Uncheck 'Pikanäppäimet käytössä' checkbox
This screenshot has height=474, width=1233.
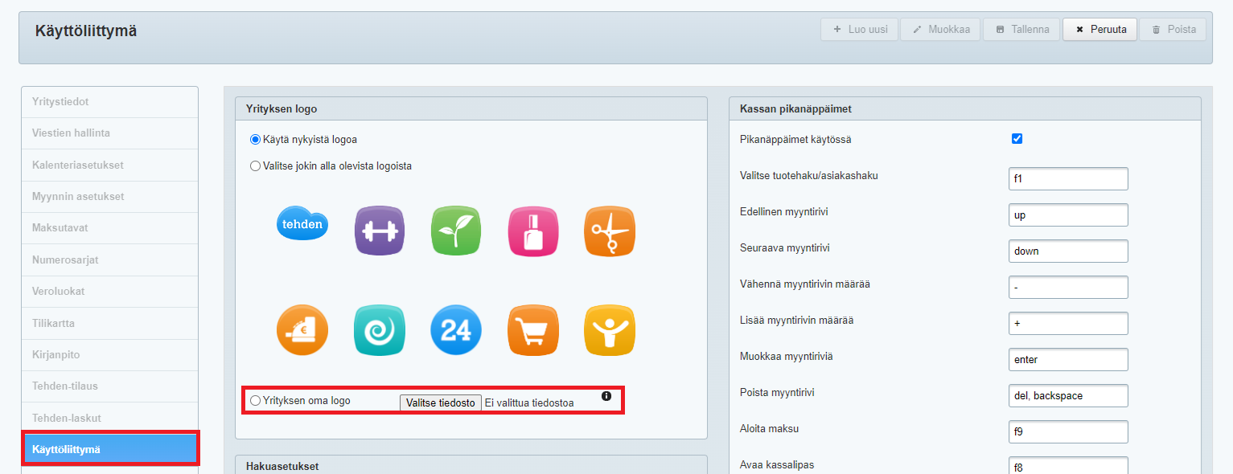coord(1017,139)
